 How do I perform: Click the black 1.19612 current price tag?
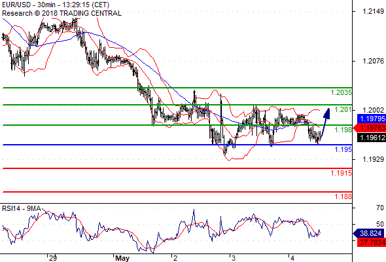tap(372, 138)
